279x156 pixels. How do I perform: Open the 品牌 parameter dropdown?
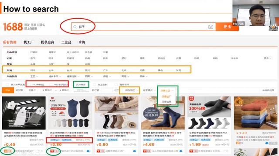coord(143,76)
